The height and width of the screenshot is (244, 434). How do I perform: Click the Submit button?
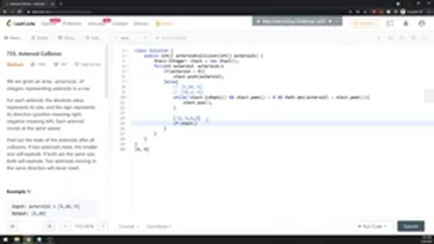pyautogui.click(x=411, y=226)
